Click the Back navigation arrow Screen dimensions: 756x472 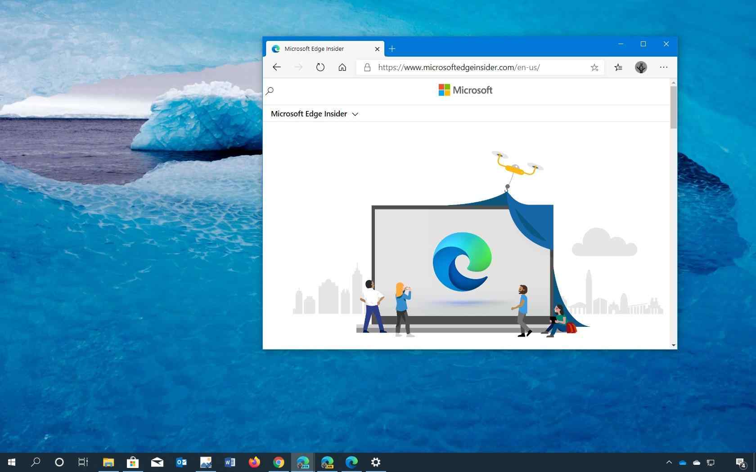click(x=276, y=67)
